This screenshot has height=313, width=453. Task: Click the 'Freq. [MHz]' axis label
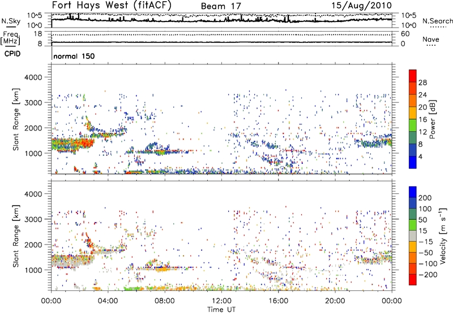click(x=10, y=38)
